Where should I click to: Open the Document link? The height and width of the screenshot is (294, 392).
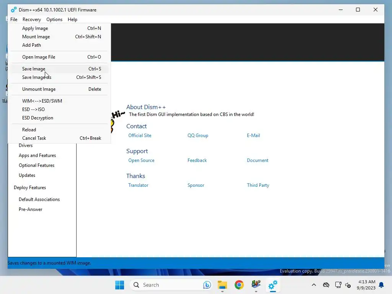click(x=258, y=160)
